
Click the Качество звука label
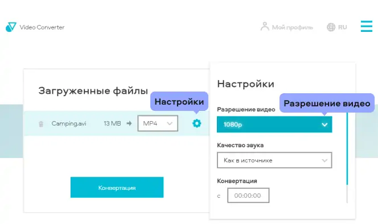pyautogui.click(x=240, y=145)
